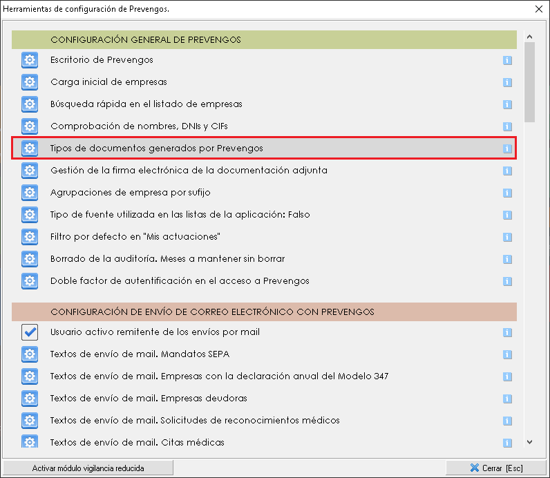550x478 pixels.
Task: Select Textos de envío Modelo 347 text
Action: tap(219, 376)
